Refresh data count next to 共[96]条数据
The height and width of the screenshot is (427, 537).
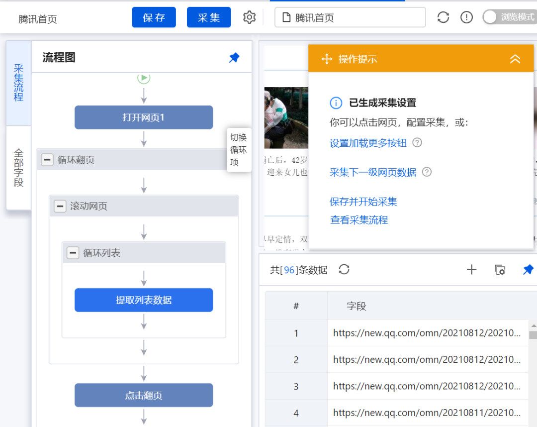tap(344, 269)
